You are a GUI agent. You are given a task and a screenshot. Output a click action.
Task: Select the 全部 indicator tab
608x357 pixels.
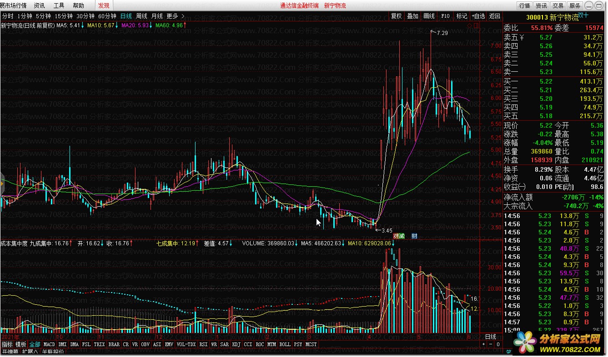point(35,345)
